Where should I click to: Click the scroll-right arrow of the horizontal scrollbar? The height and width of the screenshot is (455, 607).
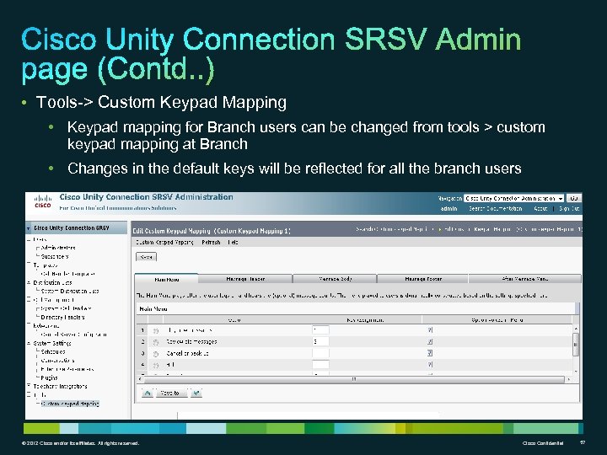coord(568,379)
